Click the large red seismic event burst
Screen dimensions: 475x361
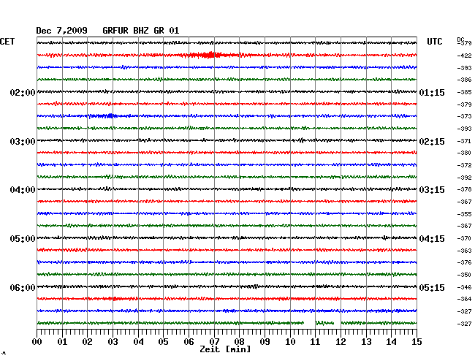[208, 55]
